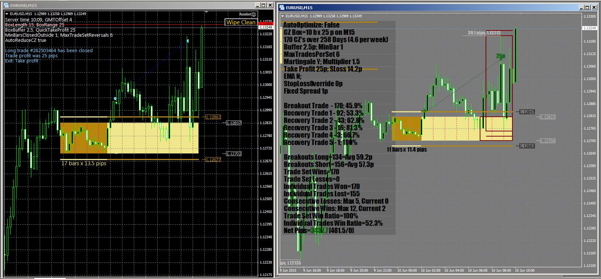Click current price tag 1.13249 in left chart

click(265, 28)
